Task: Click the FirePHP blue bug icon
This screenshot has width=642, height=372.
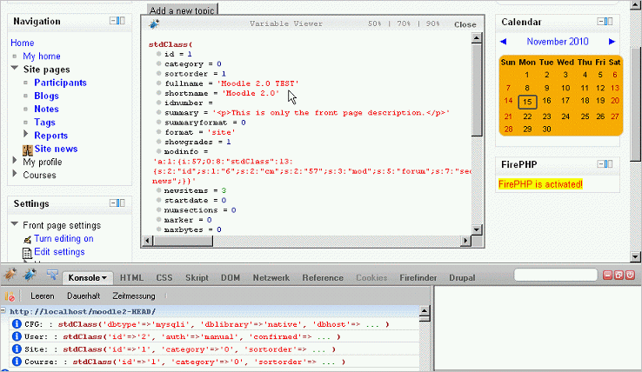Action: [x=30, y=276]
